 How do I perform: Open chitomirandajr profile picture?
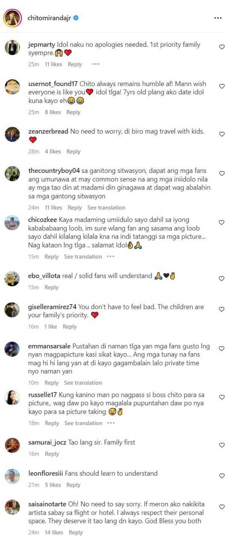[12, 18]
